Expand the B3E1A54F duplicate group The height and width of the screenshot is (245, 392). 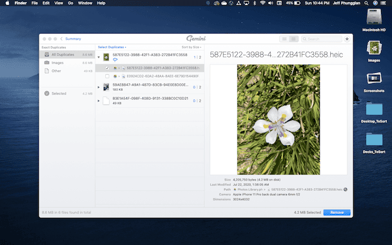(99, 101)
